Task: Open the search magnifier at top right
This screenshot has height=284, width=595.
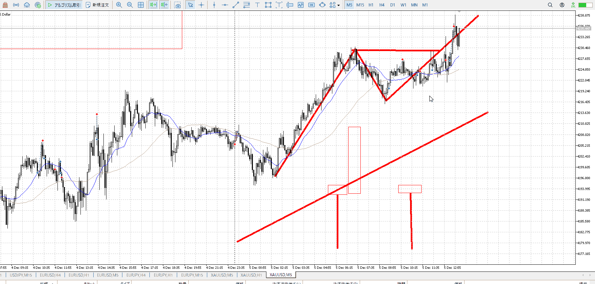Action: point(550,5)
